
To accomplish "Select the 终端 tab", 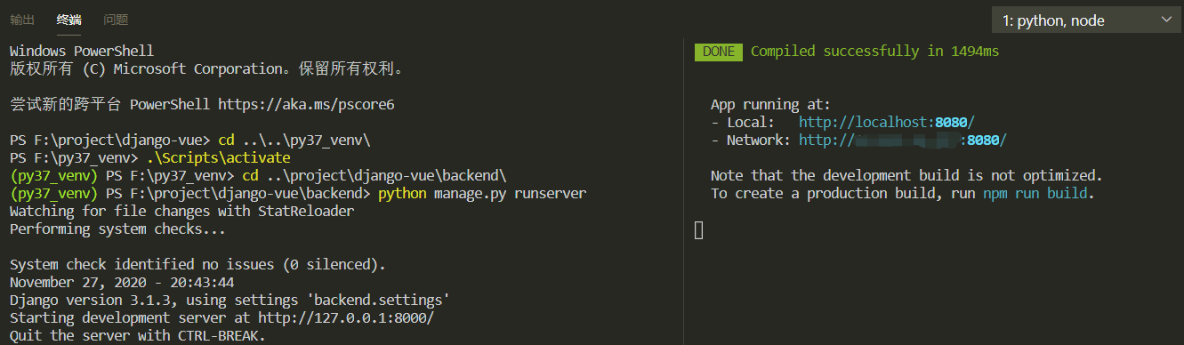I will pos(69,20).
